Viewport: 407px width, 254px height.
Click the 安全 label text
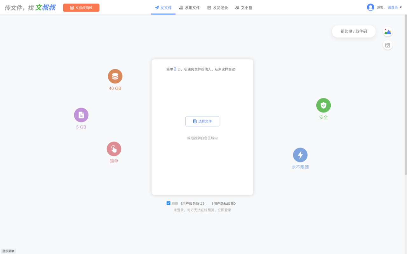click(323, 117)
